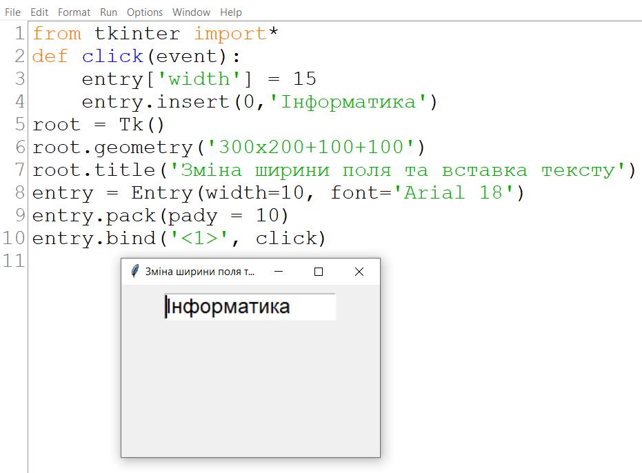Image resolution: width=642 pixels, height=473 pixels.
Task: Open the Help menu
Action: [x=231, y=12]
